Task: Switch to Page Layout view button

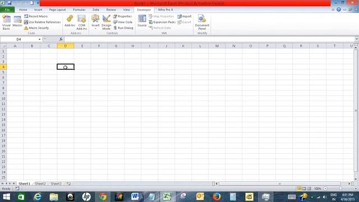Action: pos(304,189)
